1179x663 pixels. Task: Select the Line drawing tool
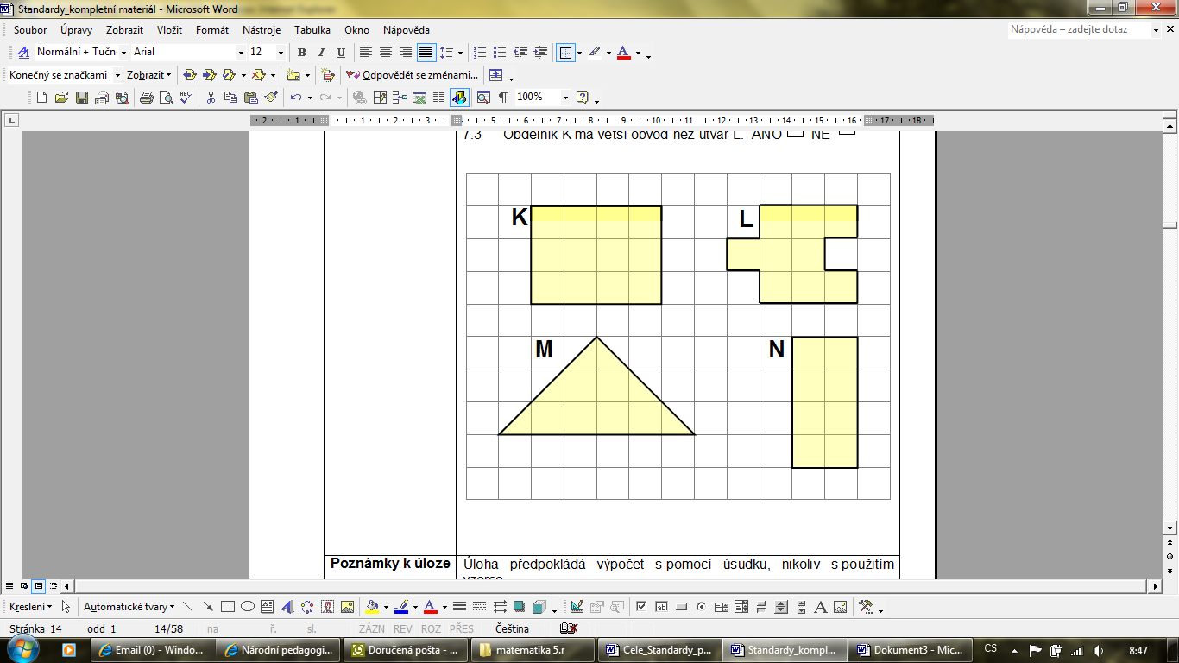pos(189,607)
